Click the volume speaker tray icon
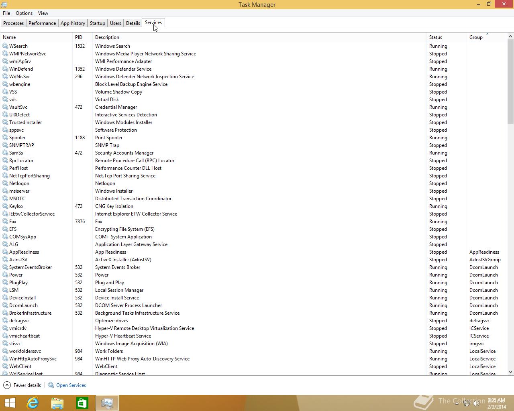 [x=477, y=403]
